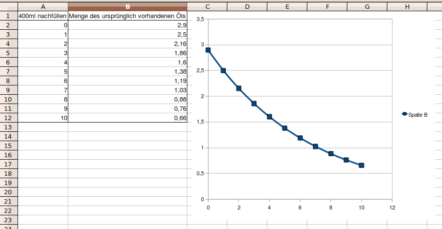Click cell with value 0,66
The height and width of the screenshot is (229, 442).
click(128, 118)
